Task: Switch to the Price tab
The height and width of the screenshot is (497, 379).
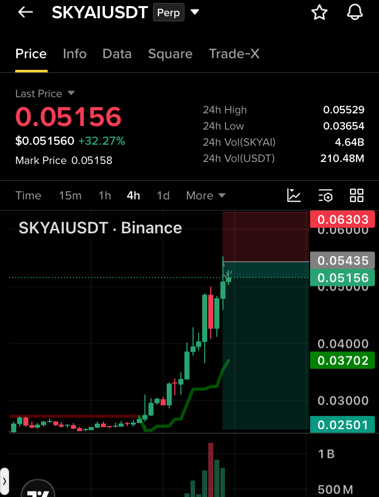Action: point(31,54)
